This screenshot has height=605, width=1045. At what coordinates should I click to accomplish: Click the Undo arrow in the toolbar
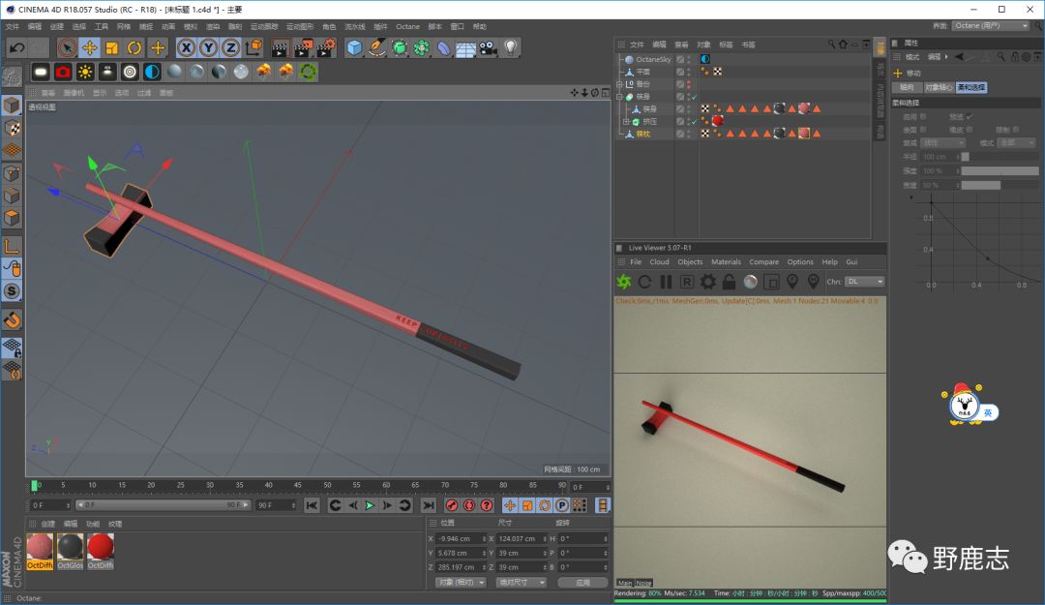16,47
